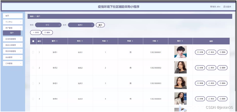Sort table by 性别 column arrows
Viewport: 237px width, 112px height.
[132, 41]
